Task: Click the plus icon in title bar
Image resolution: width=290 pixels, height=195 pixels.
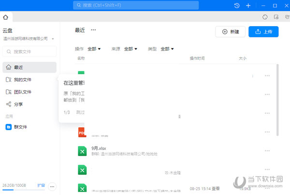Action: coord(248,5)
